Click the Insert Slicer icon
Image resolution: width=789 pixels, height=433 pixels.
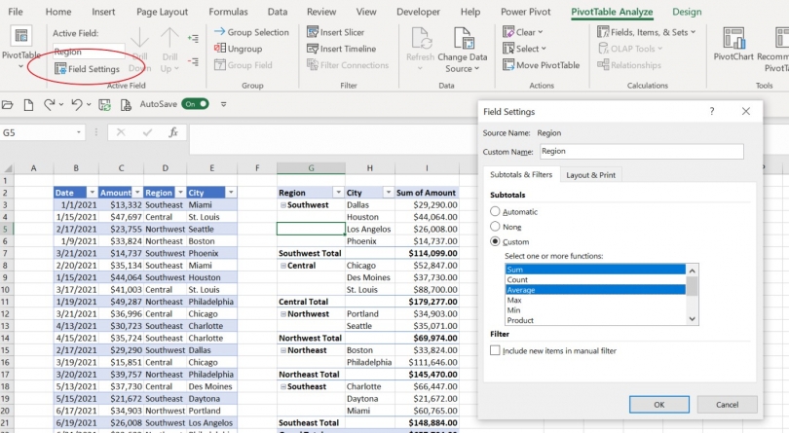[312, 32]
